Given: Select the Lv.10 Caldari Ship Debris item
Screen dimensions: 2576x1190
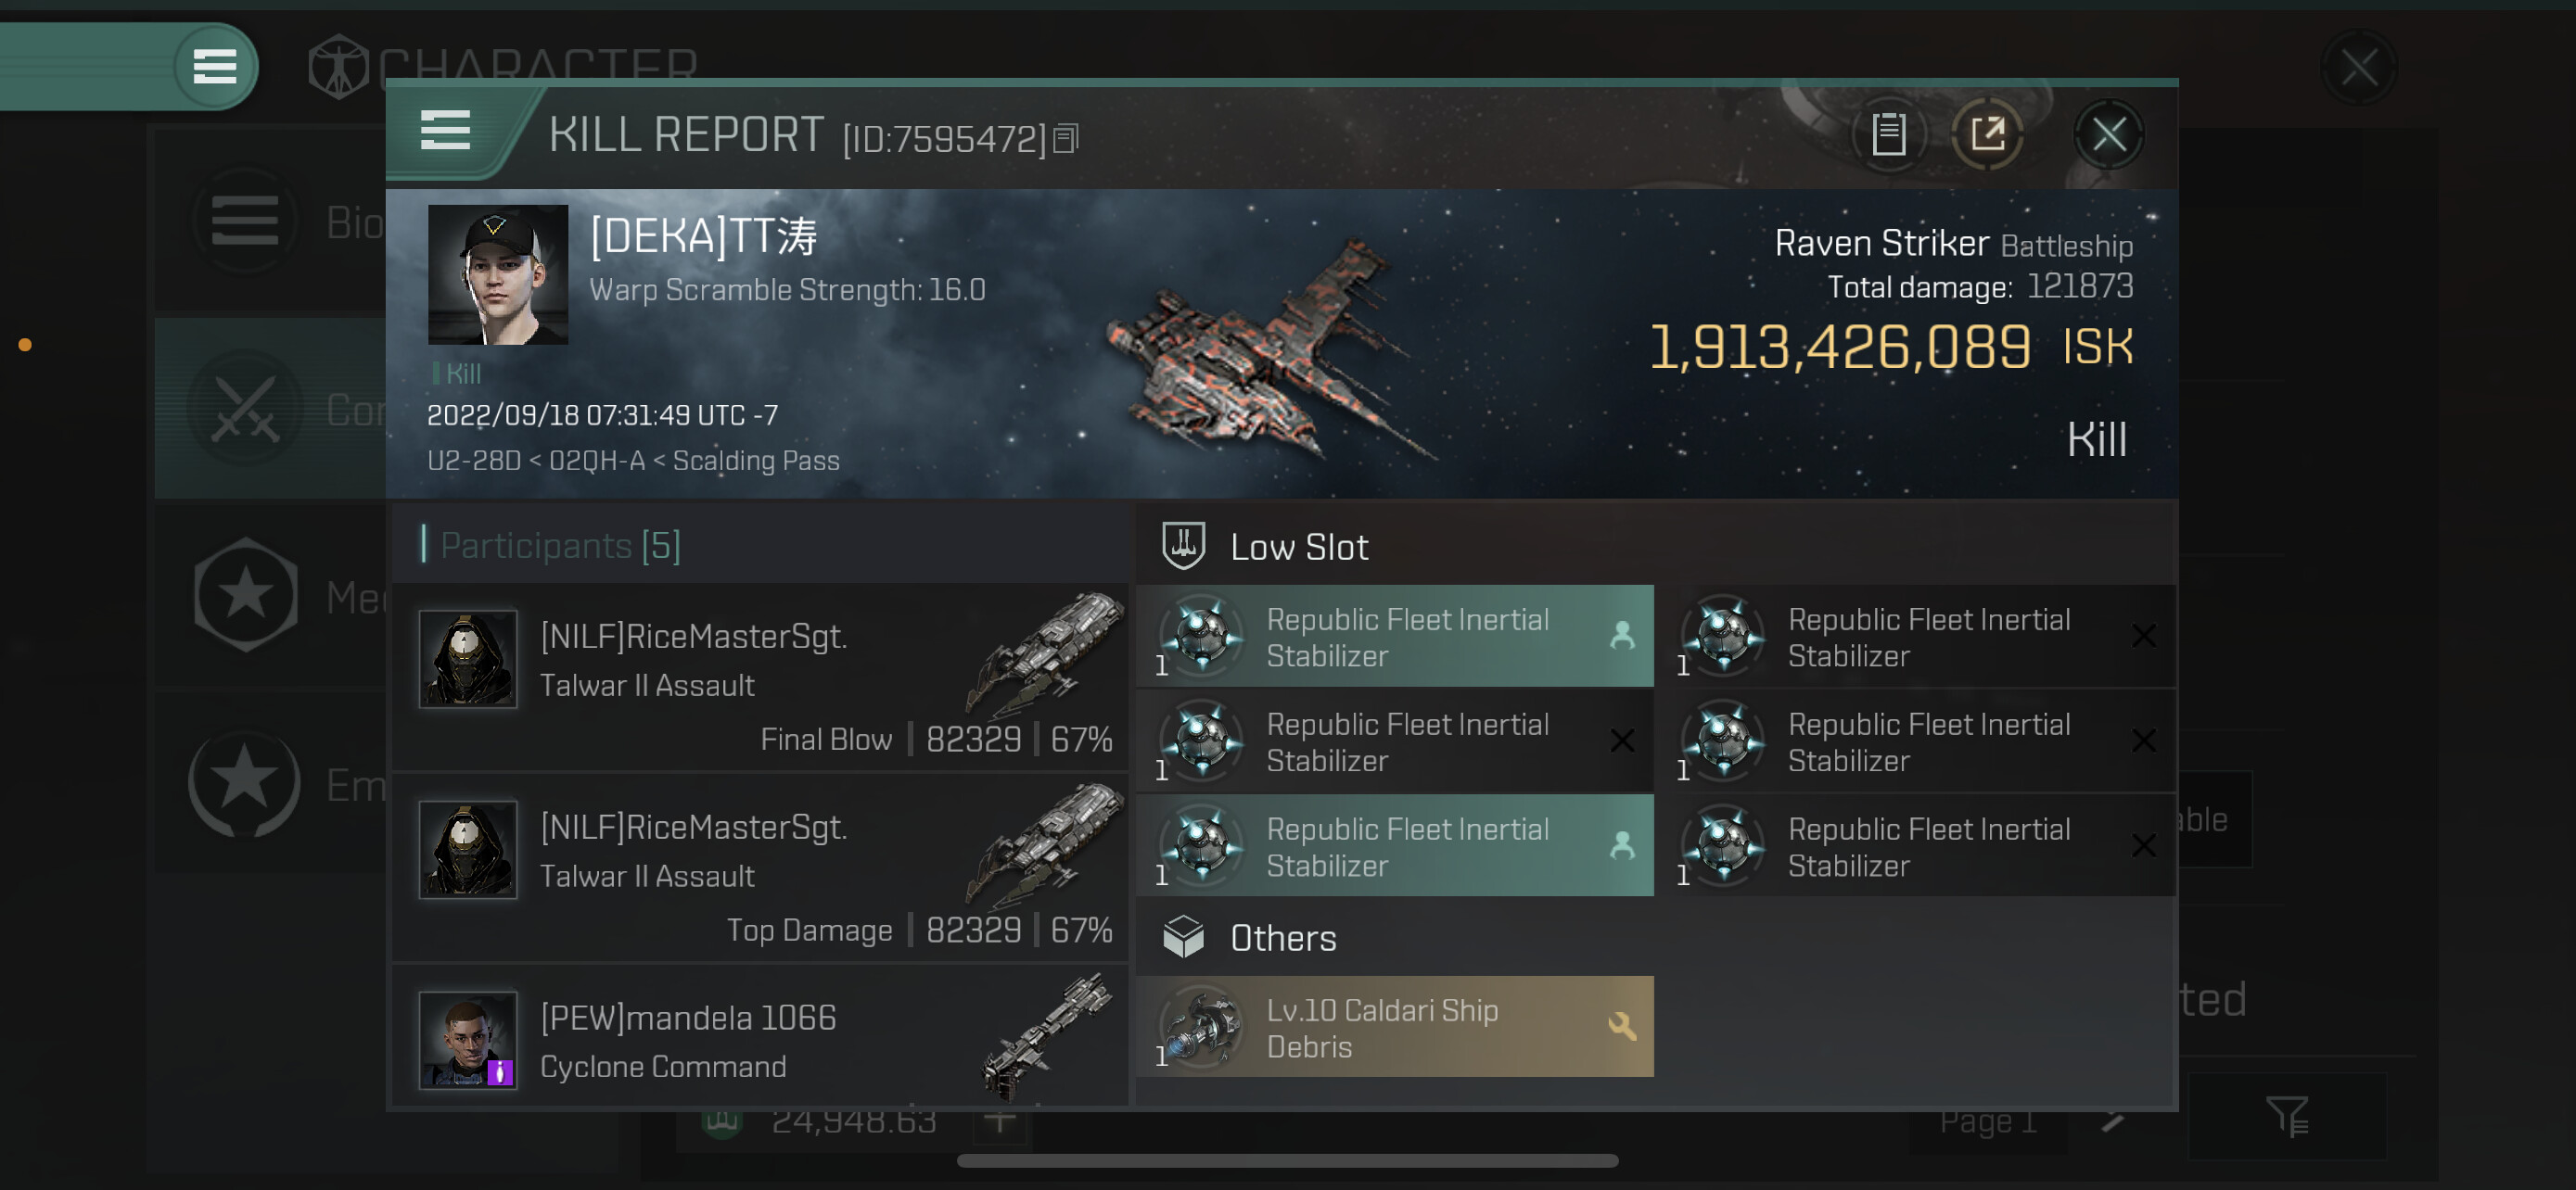Looking at the screenshot, I should click(x=1394, y=1027).
